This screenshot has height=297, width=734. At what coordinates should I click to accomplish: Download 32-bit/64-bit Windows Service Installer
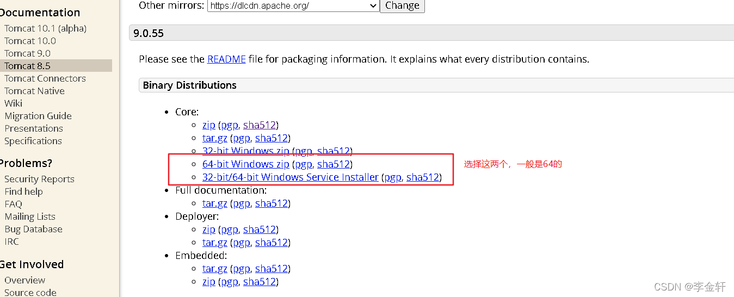click(290, 177)
